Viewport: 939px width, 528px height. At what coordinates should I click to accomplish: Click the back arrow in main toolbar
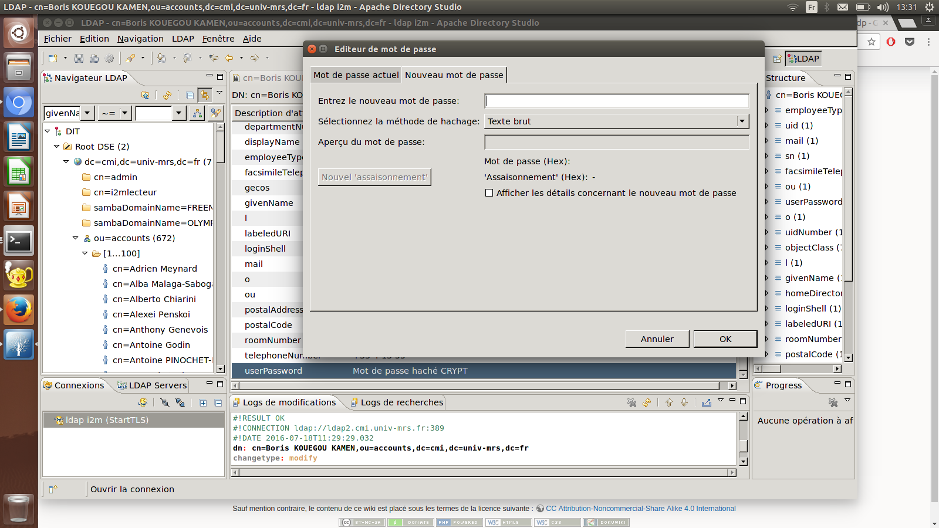pyautogui.click(x=229, y=58)
